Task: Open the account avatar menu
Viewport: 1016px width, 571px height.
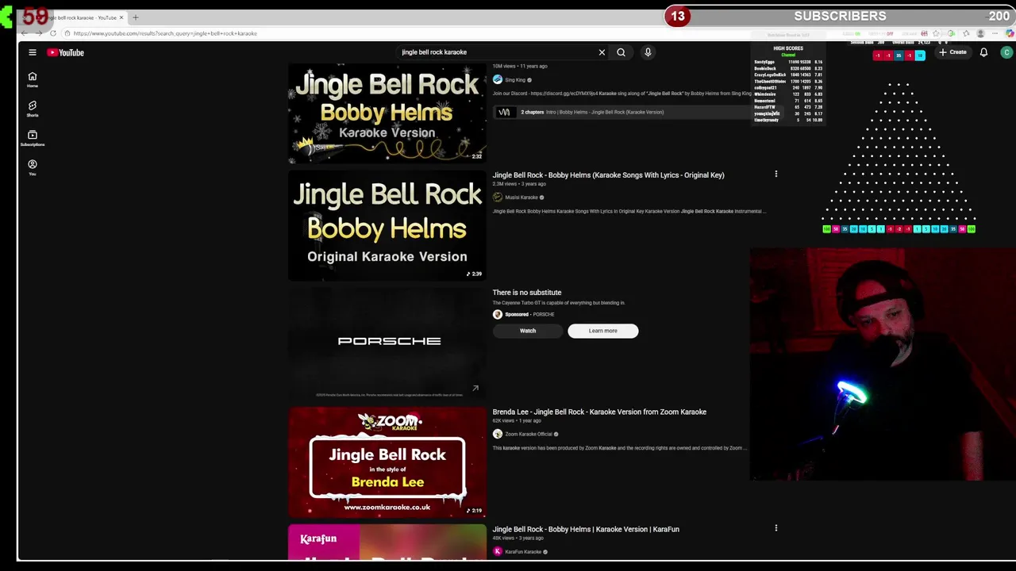Action: point(1006,52)
